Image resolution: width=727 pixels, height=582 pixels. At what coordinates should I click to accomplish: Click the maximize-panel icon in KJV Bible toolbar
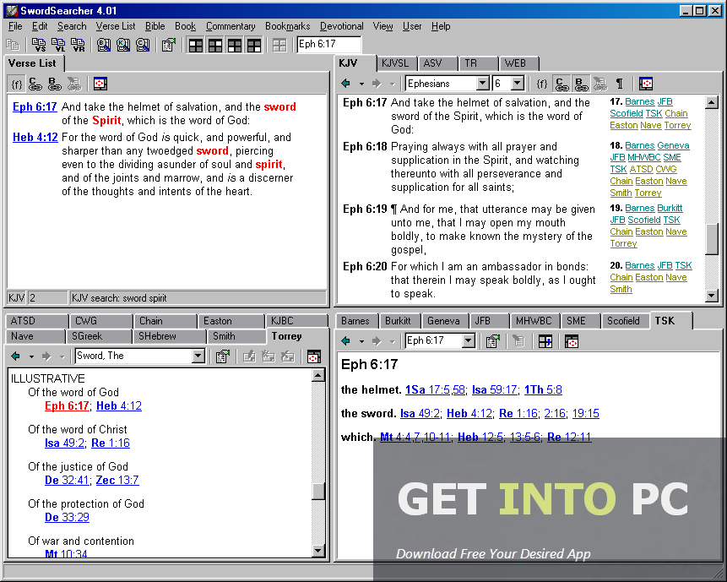[x=645, y=84]
